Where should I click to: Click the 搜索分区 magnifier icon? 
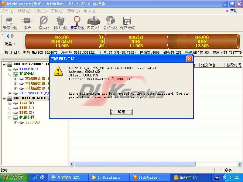click(x=77, y=23)
